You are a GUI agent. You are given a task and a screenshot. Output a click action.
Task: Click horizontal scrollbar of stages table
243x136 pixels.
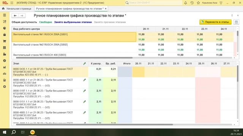pos(95,124)
